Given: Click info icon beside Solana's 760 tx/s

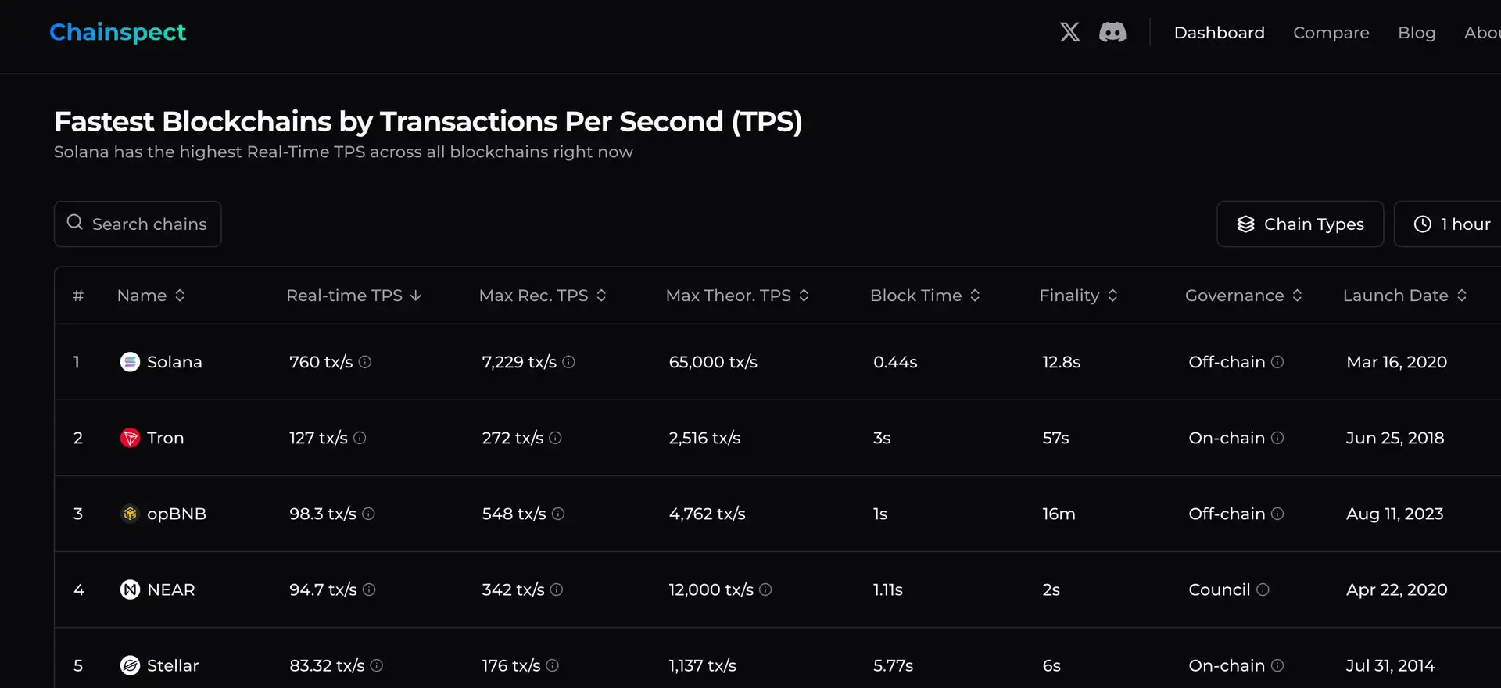Looking at the screenshot, I should click(x=365, y=362).
